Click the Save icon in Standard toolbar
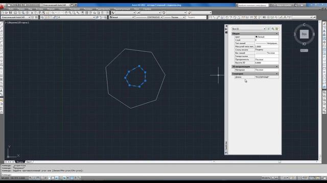Image resolution: width=327 pixels, height=183 pixels. 10,13
